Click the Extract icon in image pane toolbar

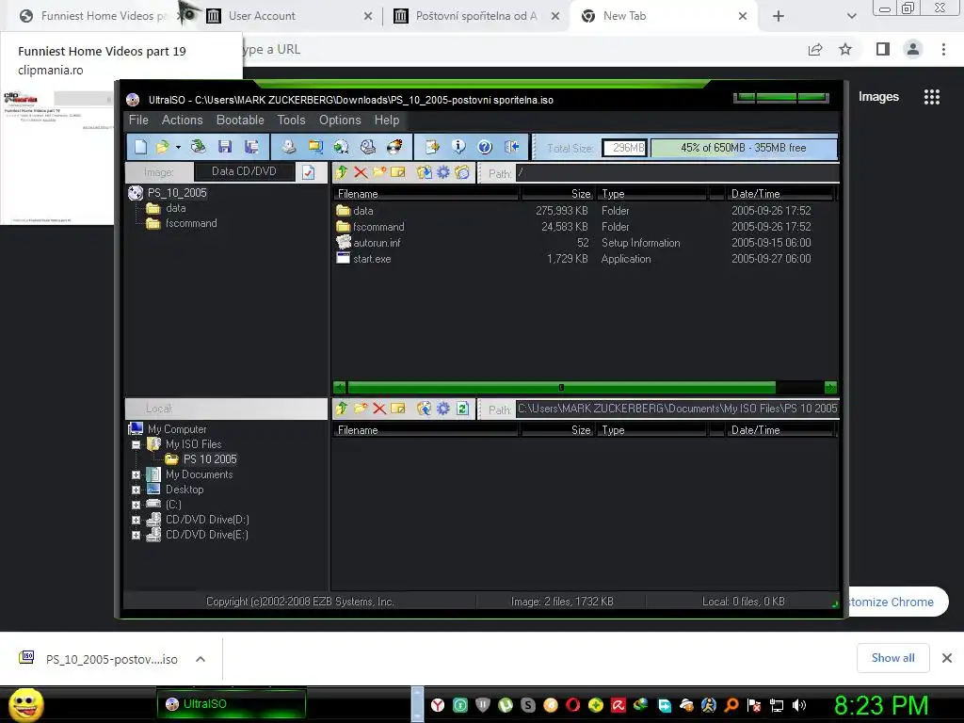pyautogui.click(x=424, y=172)
